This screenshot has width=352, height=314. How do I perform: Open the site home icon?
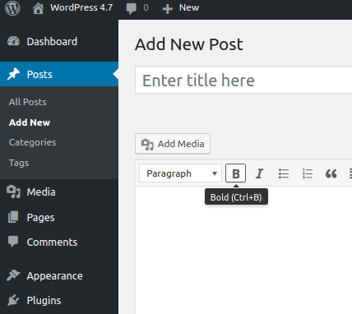point(38,8)
